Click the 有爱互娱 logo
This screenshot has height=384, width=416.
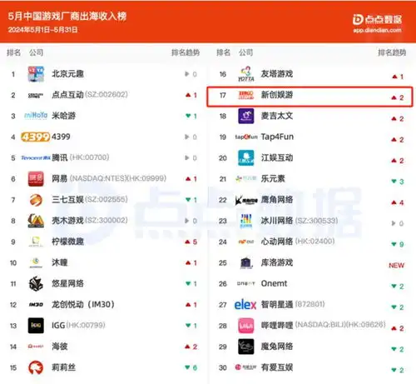point(246,367)
